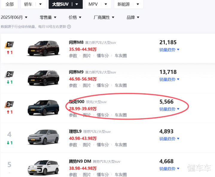Open the 腾势N9 DM car thumbnail
Screen dimensions: 215x177
pos(43,167)
